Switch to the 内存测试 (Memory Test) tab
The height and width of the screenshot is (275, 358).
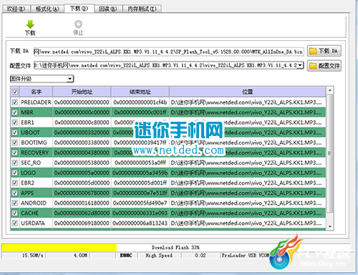(142, 9)
